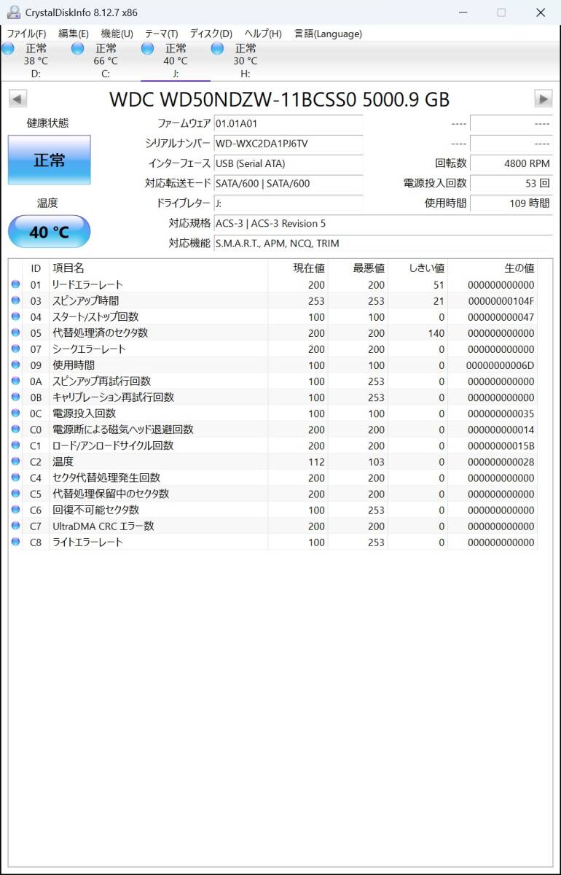Minimize the CrystalDiskInfo window
This screenshot has width=561, height=875.
pos(463,12)
